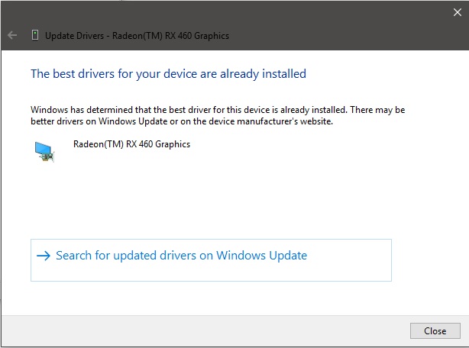
Task: Click blank white area below the device name
Action: pos(209,194)
